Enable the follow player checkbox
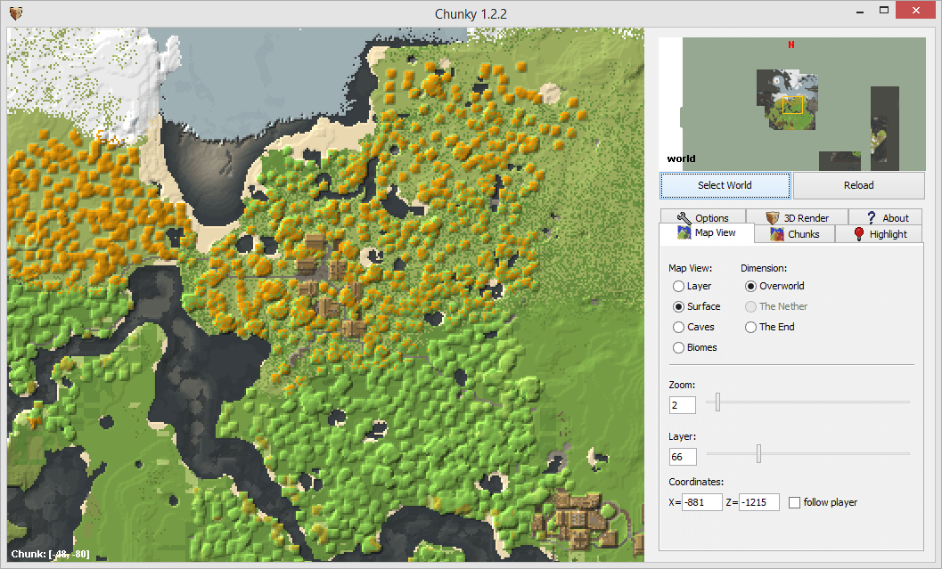The width and height of the screenshot is (942, 569). point(794,502)
